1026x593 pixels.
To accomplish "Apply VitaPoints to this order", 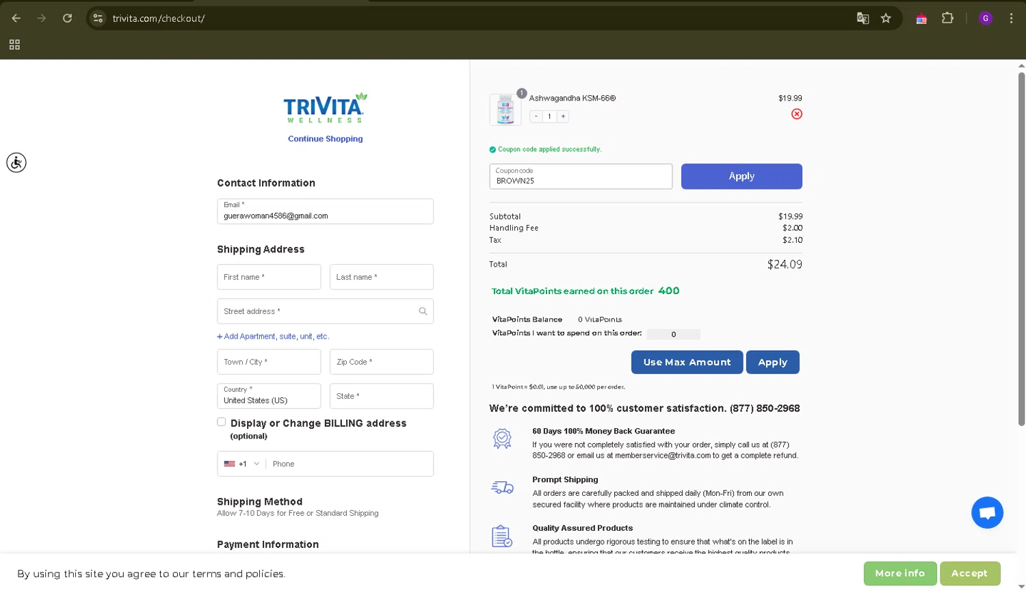I will (x=773, y=363).
